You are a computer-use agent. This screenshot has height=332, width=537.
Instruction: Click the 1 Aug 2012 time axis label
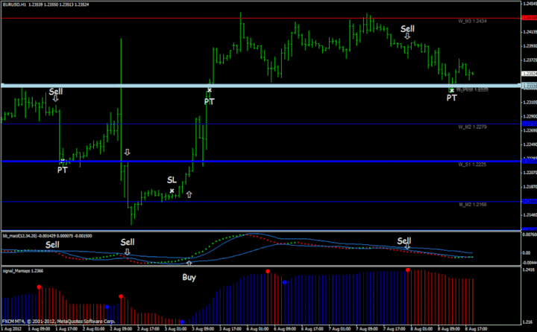[11, 329]
